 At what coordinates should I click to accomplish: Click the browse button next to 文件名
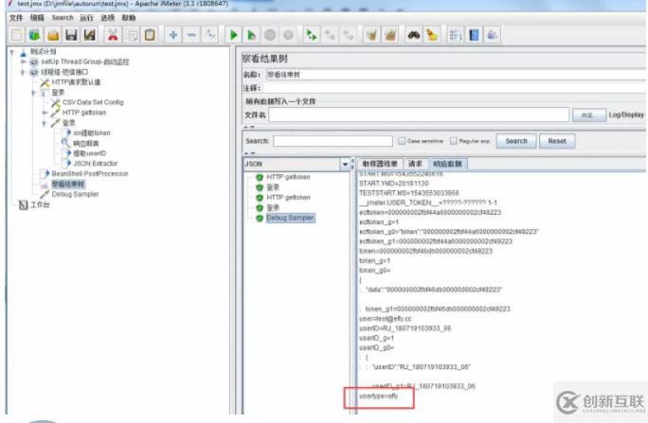point(589,115)
